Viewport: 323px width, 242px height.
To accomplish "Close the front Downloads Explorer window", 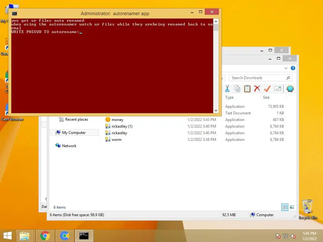I will tap(290, 58).
